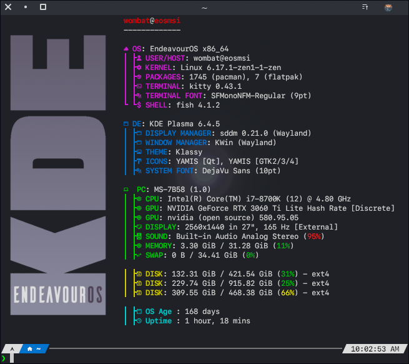The image size is (409, 364).
Task: Click the dollar sign icon beside SHELL
Action: 139,105
